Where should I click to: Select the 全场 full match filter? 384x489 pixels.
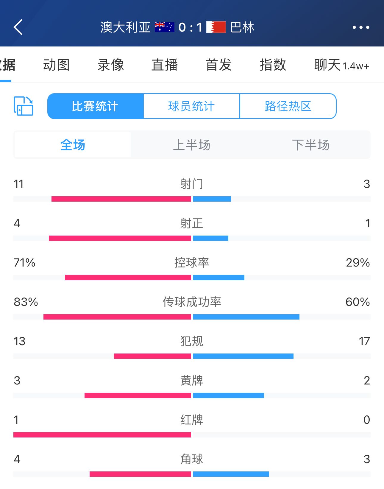point(73,145)
